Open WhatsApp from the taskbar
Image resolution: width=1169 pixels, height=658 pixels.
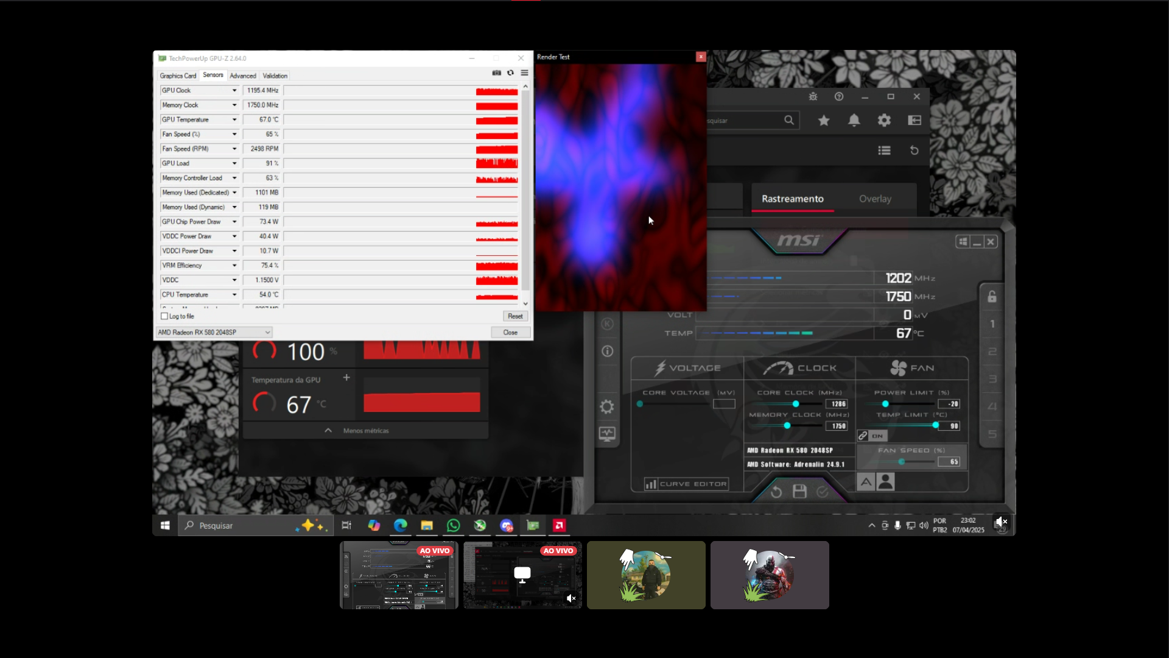pos(453,525)
